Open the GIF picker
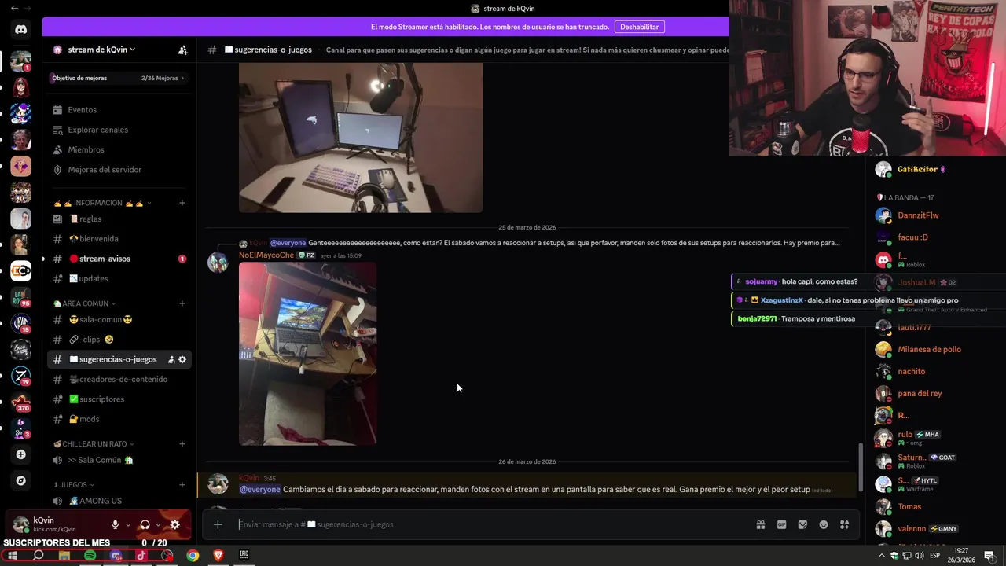The width and height of the screenshot is (1006, 566). tap(781, 524)
